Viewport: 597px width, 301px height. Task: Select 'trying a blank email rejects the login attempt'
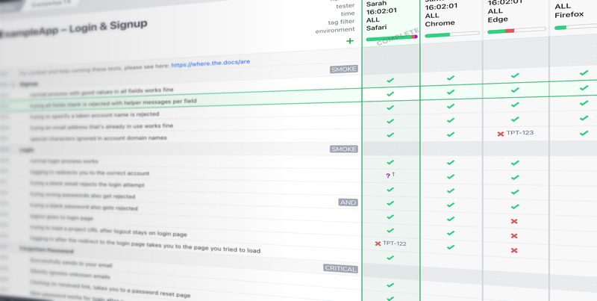click(87, 184)
